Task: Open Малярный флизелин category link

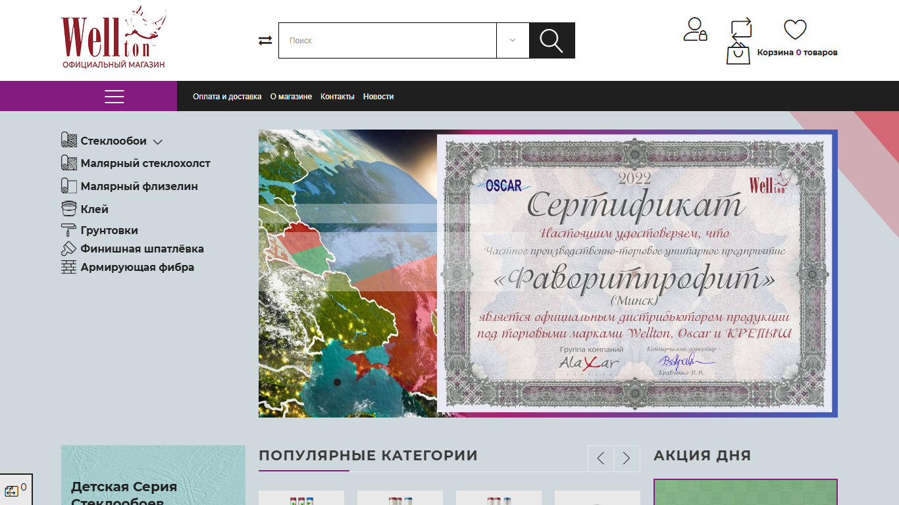Action: (x=140, y=186)
